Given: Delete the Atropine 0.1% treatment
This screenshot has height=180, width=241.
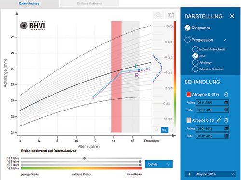Looking at the screenshot, I should click(x=226, y=120).
